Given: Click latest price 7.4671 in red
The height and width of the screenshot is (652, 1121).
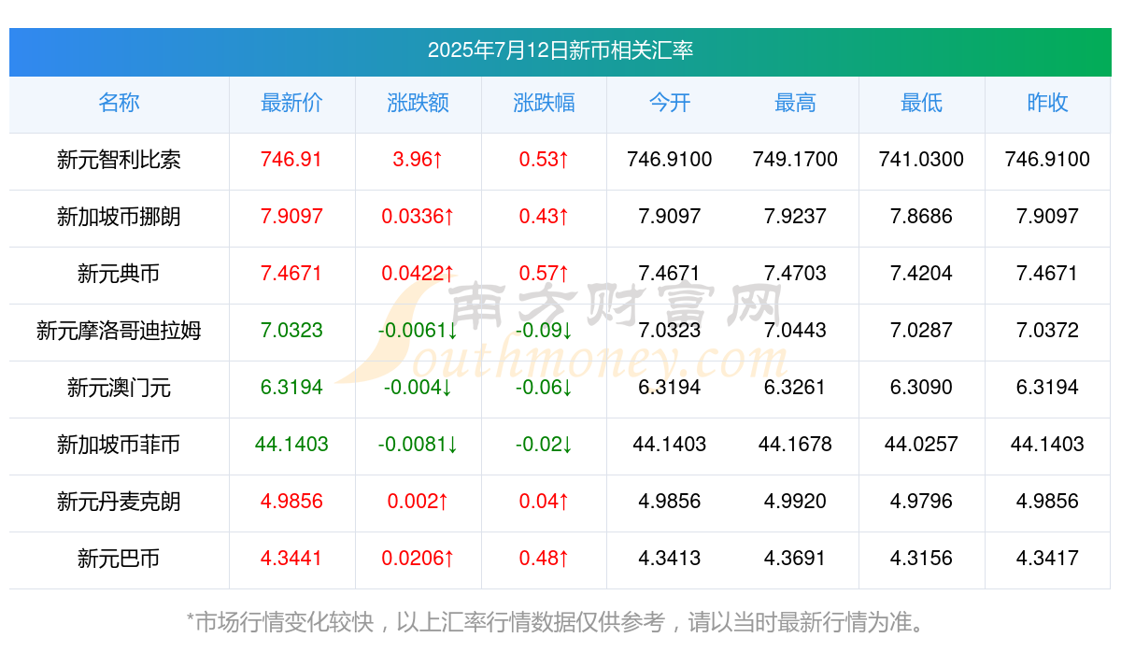Looking at the screenshot, I should click(291, 274).
